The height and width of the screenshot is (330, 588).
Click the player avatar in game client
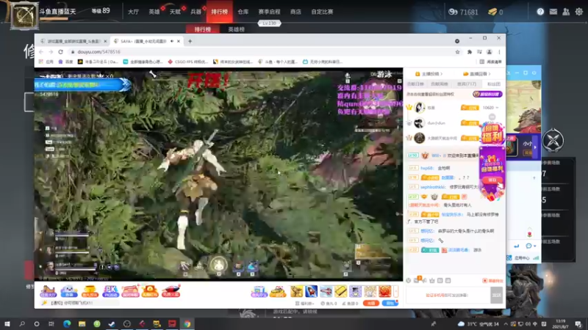(24, 15)
